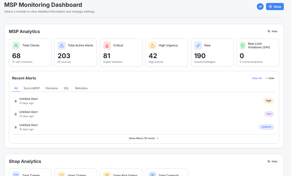Image resolution: width=295 pixels, height=176 pixels.
Task: Hide the Recent Alerts panel
Action: [270, 78]
